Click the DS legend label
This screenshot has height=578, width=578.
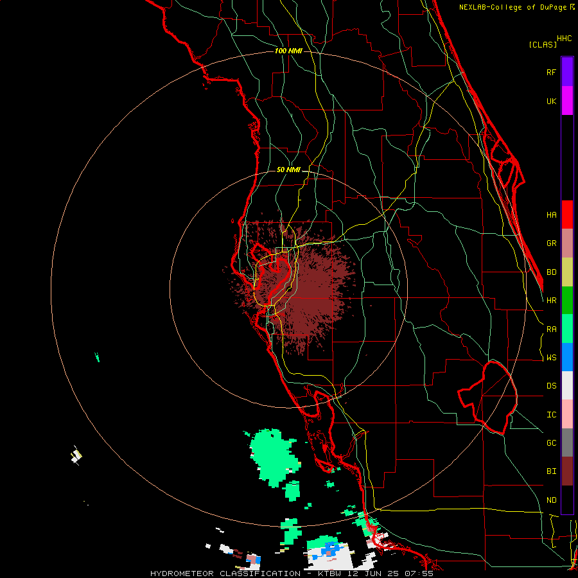551,386
